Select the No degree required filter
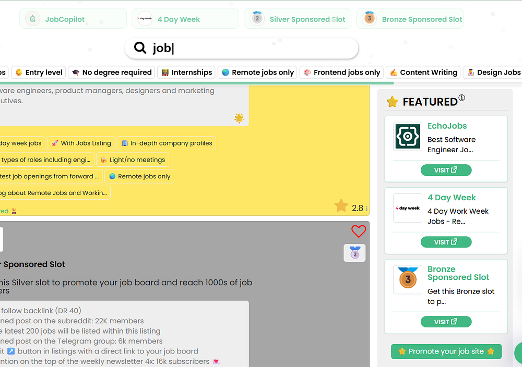The image size is (522, 367). coord(112,72)
